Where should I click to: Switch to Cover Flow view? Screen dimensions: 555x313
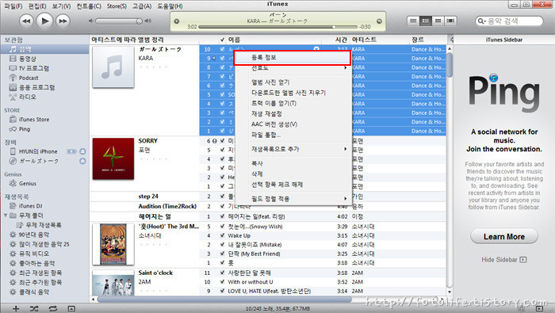coord(450,21)
